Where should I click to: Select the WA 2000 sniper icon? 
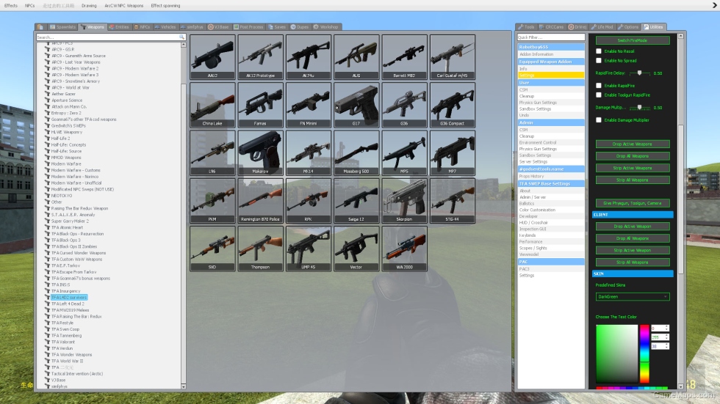(404, 249)
